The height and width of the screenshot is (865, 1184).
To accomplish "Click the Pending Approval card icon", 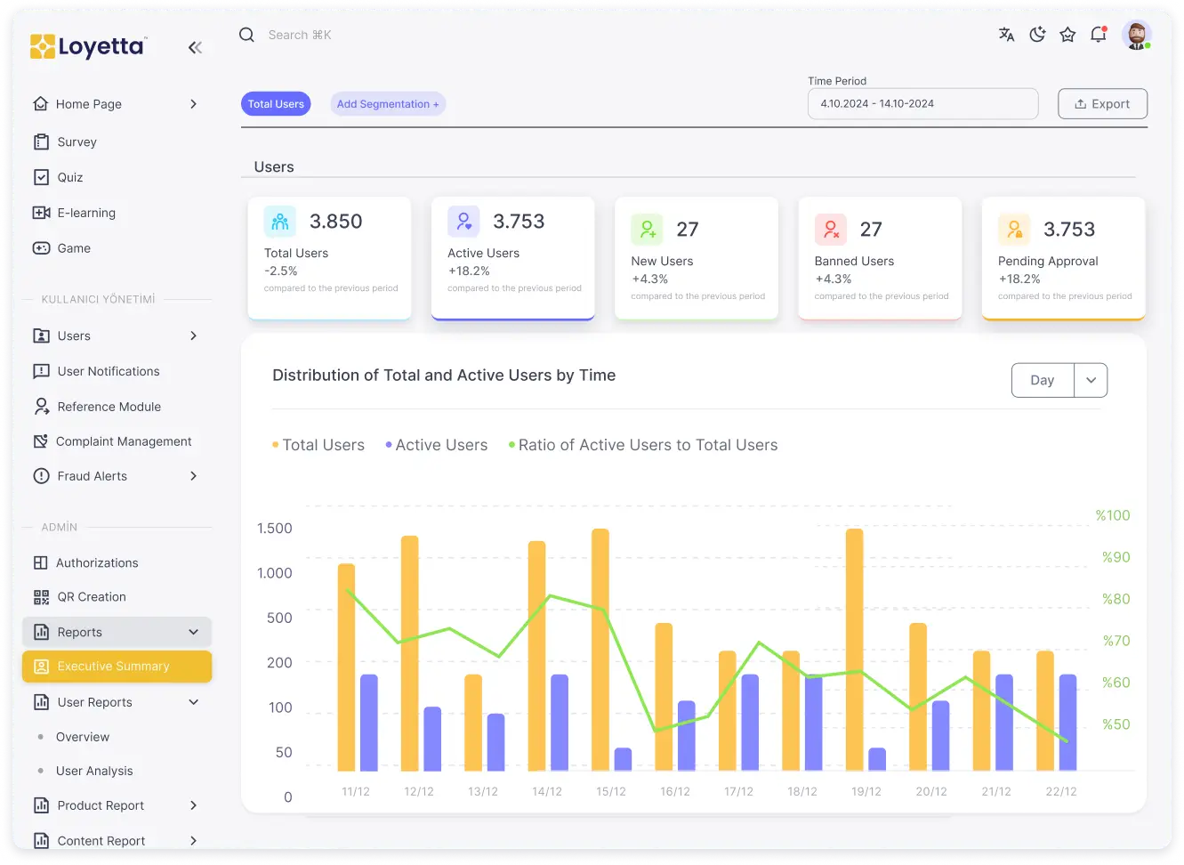I will [x=1014, y=230].
